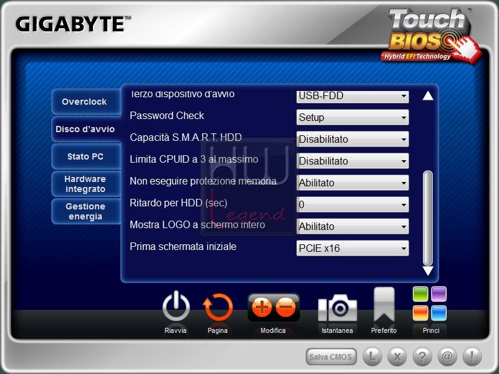The image size is (499, 374).
Task: Take a snapshot with Istantanea camera icon
Action: pyautogui.click(x=337, y=308)
